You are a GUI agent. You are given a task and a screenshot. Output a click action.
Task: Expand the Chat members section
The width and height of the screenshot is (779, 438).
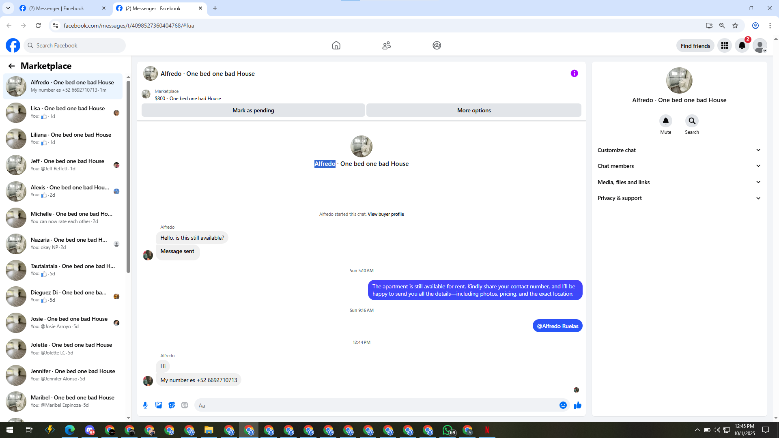tap(679, 166)
